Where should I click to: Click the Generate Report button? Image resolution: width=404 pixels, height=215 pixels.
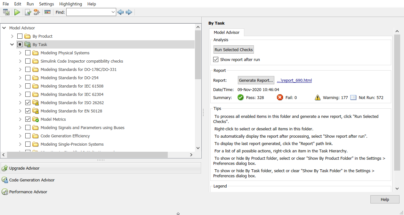(256, 80)
